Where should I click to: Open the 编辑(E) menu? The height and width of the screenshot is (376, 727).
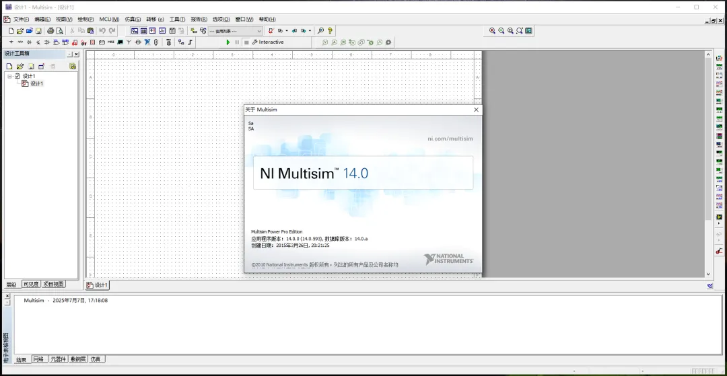pos(42,20)
